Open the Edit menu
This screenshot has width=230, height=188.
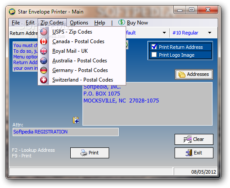pos(30,23)
